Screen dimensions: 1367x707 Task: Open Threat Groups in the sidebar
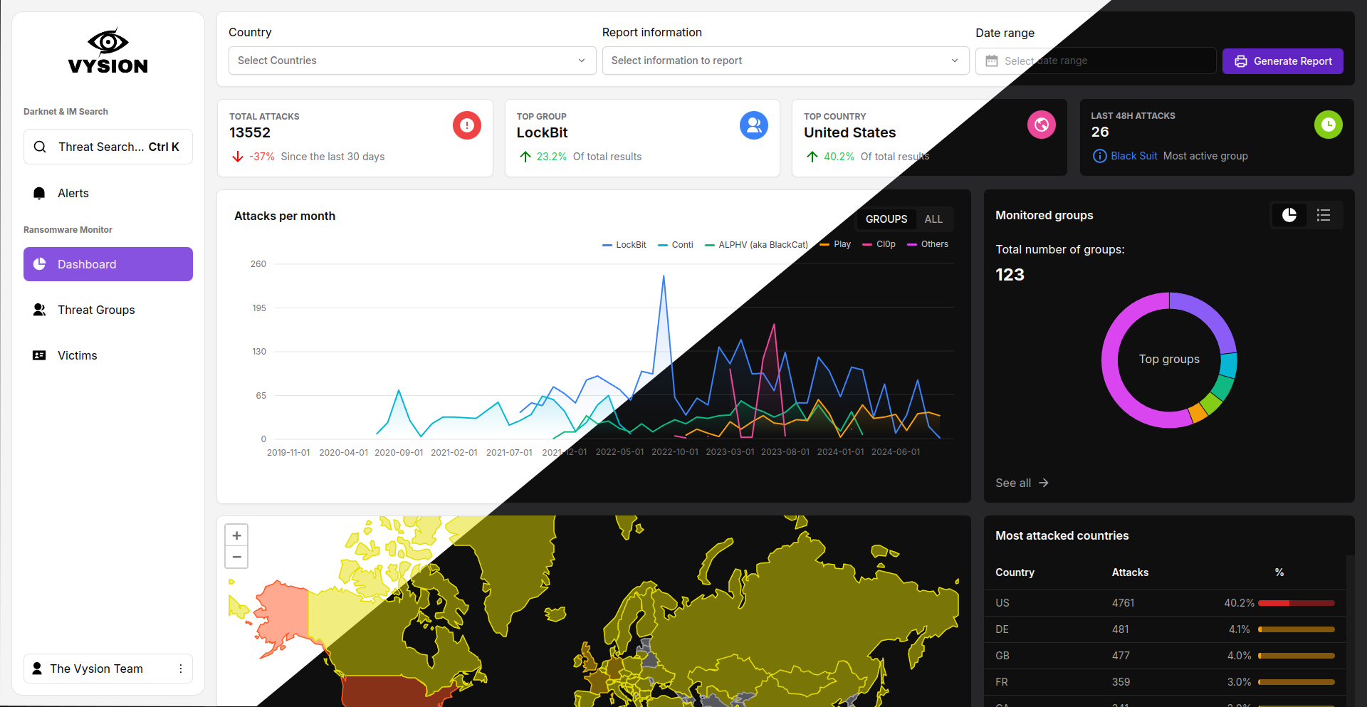[96, 310]
